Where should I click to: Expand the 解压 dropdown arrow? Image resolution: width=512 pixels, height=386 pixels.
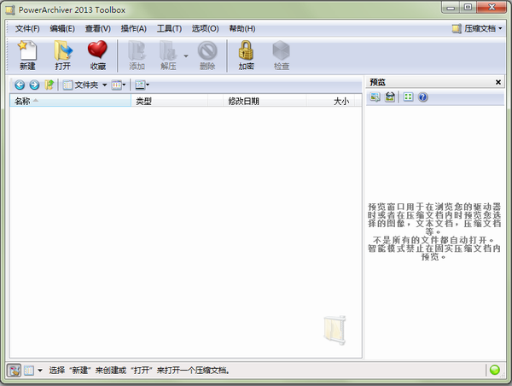tap(186, 56)
